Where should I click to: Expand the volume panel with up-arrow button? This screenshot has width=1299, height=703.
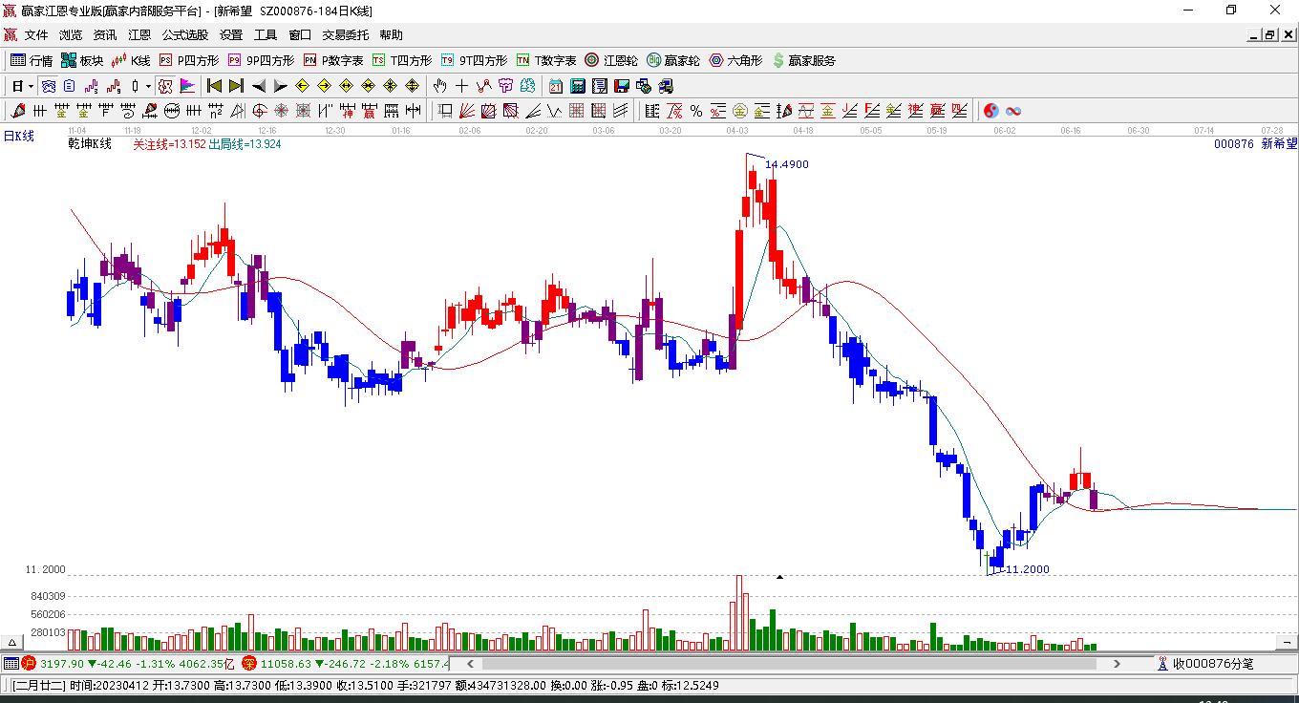coord(13,643)
